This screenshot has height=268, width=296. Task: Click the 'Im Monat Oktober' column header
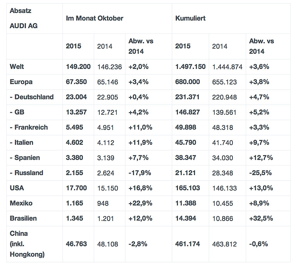(x=95, y=18)
